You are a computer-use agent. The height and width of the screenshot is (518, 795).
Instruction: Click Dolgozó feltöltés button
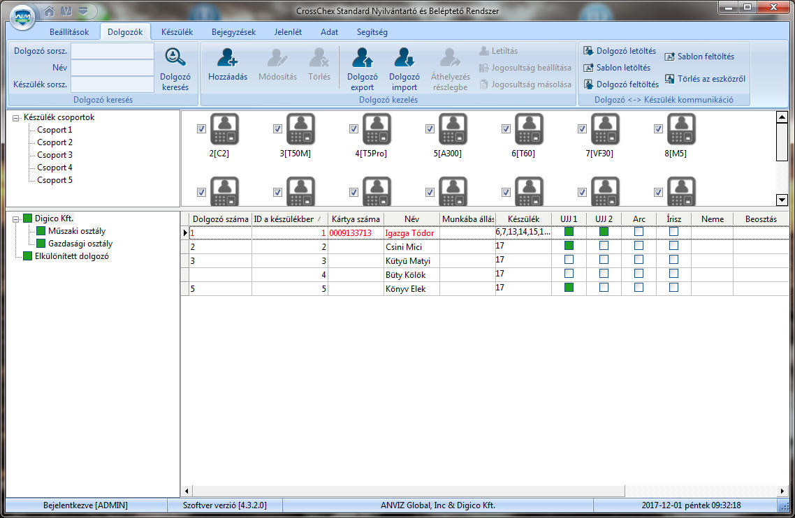(620, 84)
